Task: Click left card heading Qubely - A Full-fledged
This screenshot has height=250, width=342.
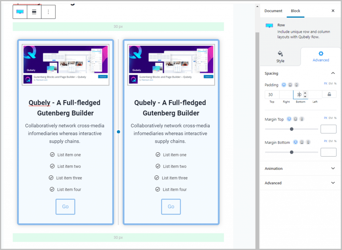Action: point(64,103)
